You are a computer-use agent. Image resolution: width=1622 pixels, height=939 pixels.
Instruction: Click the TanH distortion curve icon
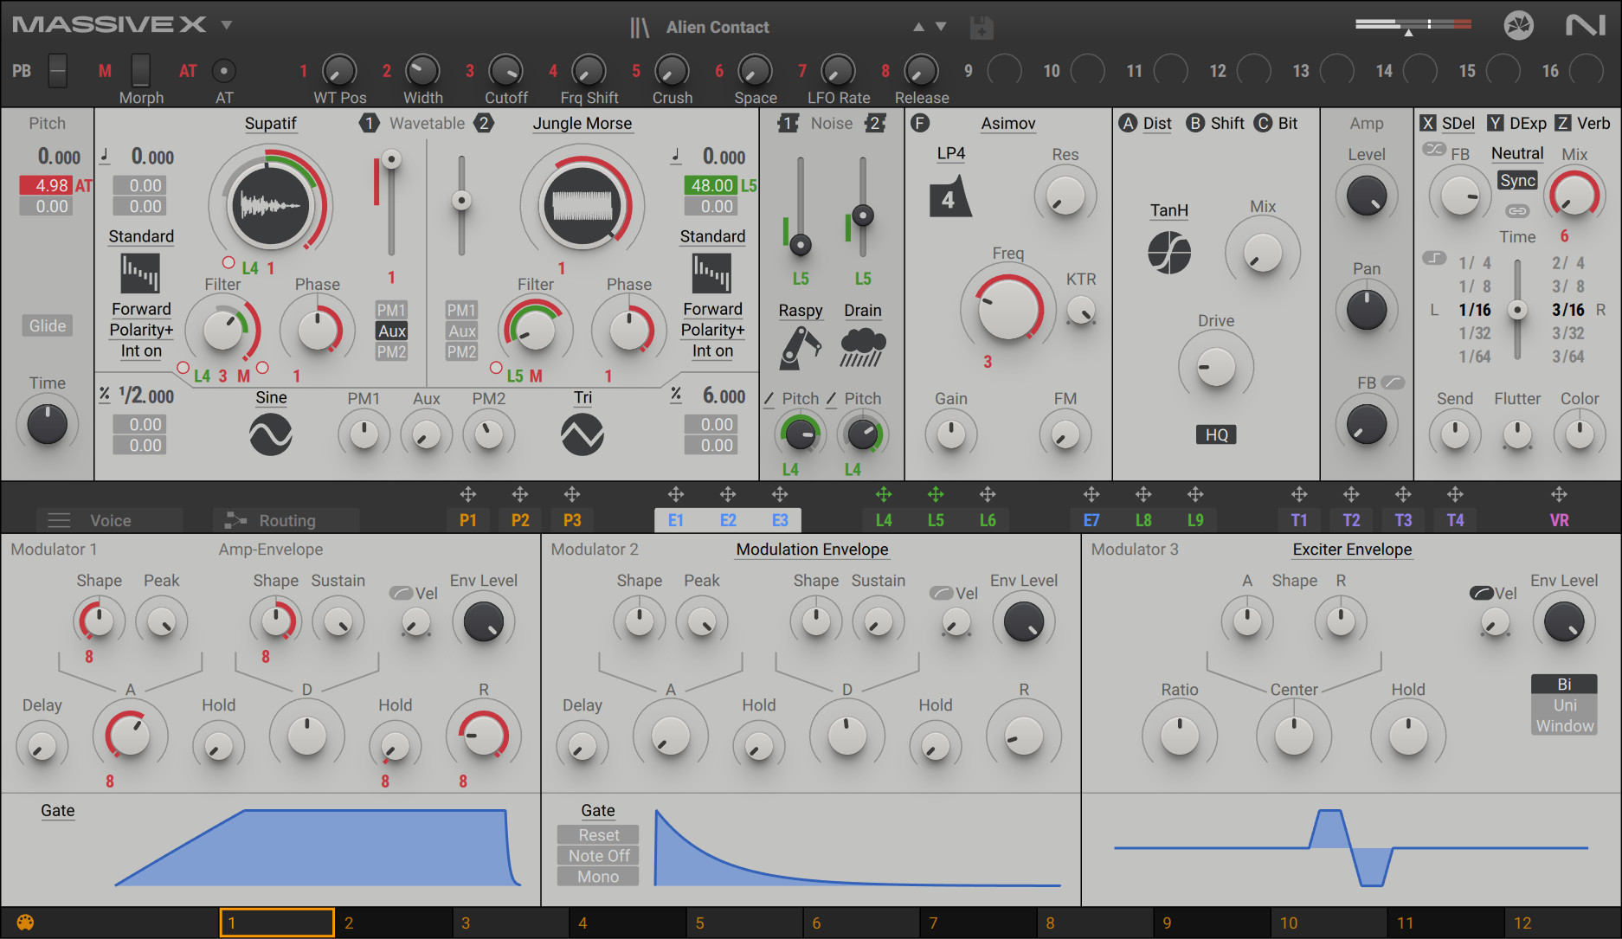pos(1169,253)
